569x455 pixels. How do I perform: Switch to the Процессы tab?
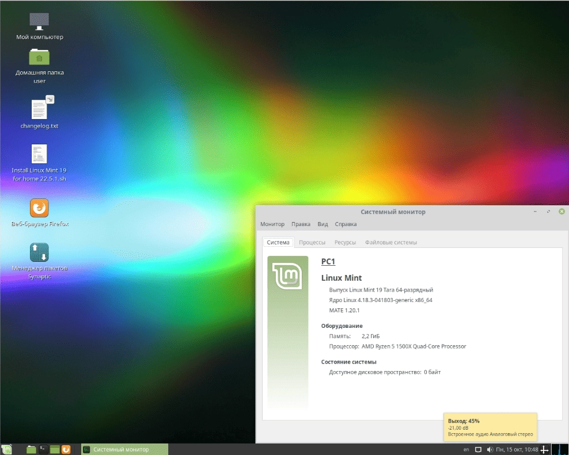pos(312,242)
